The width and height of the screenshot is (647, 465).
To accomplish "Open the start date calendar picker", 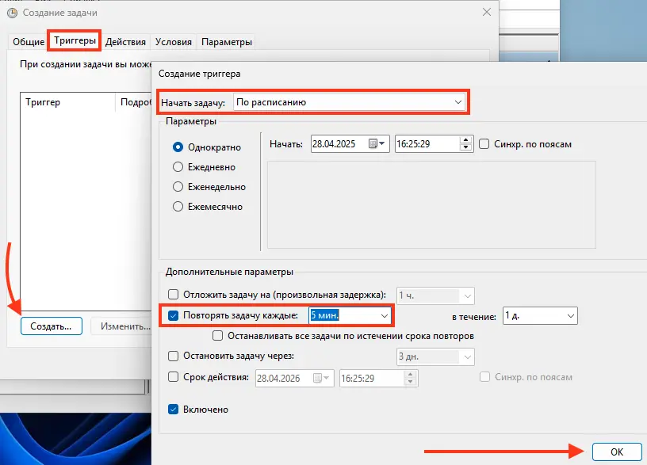I will [377, 144].
